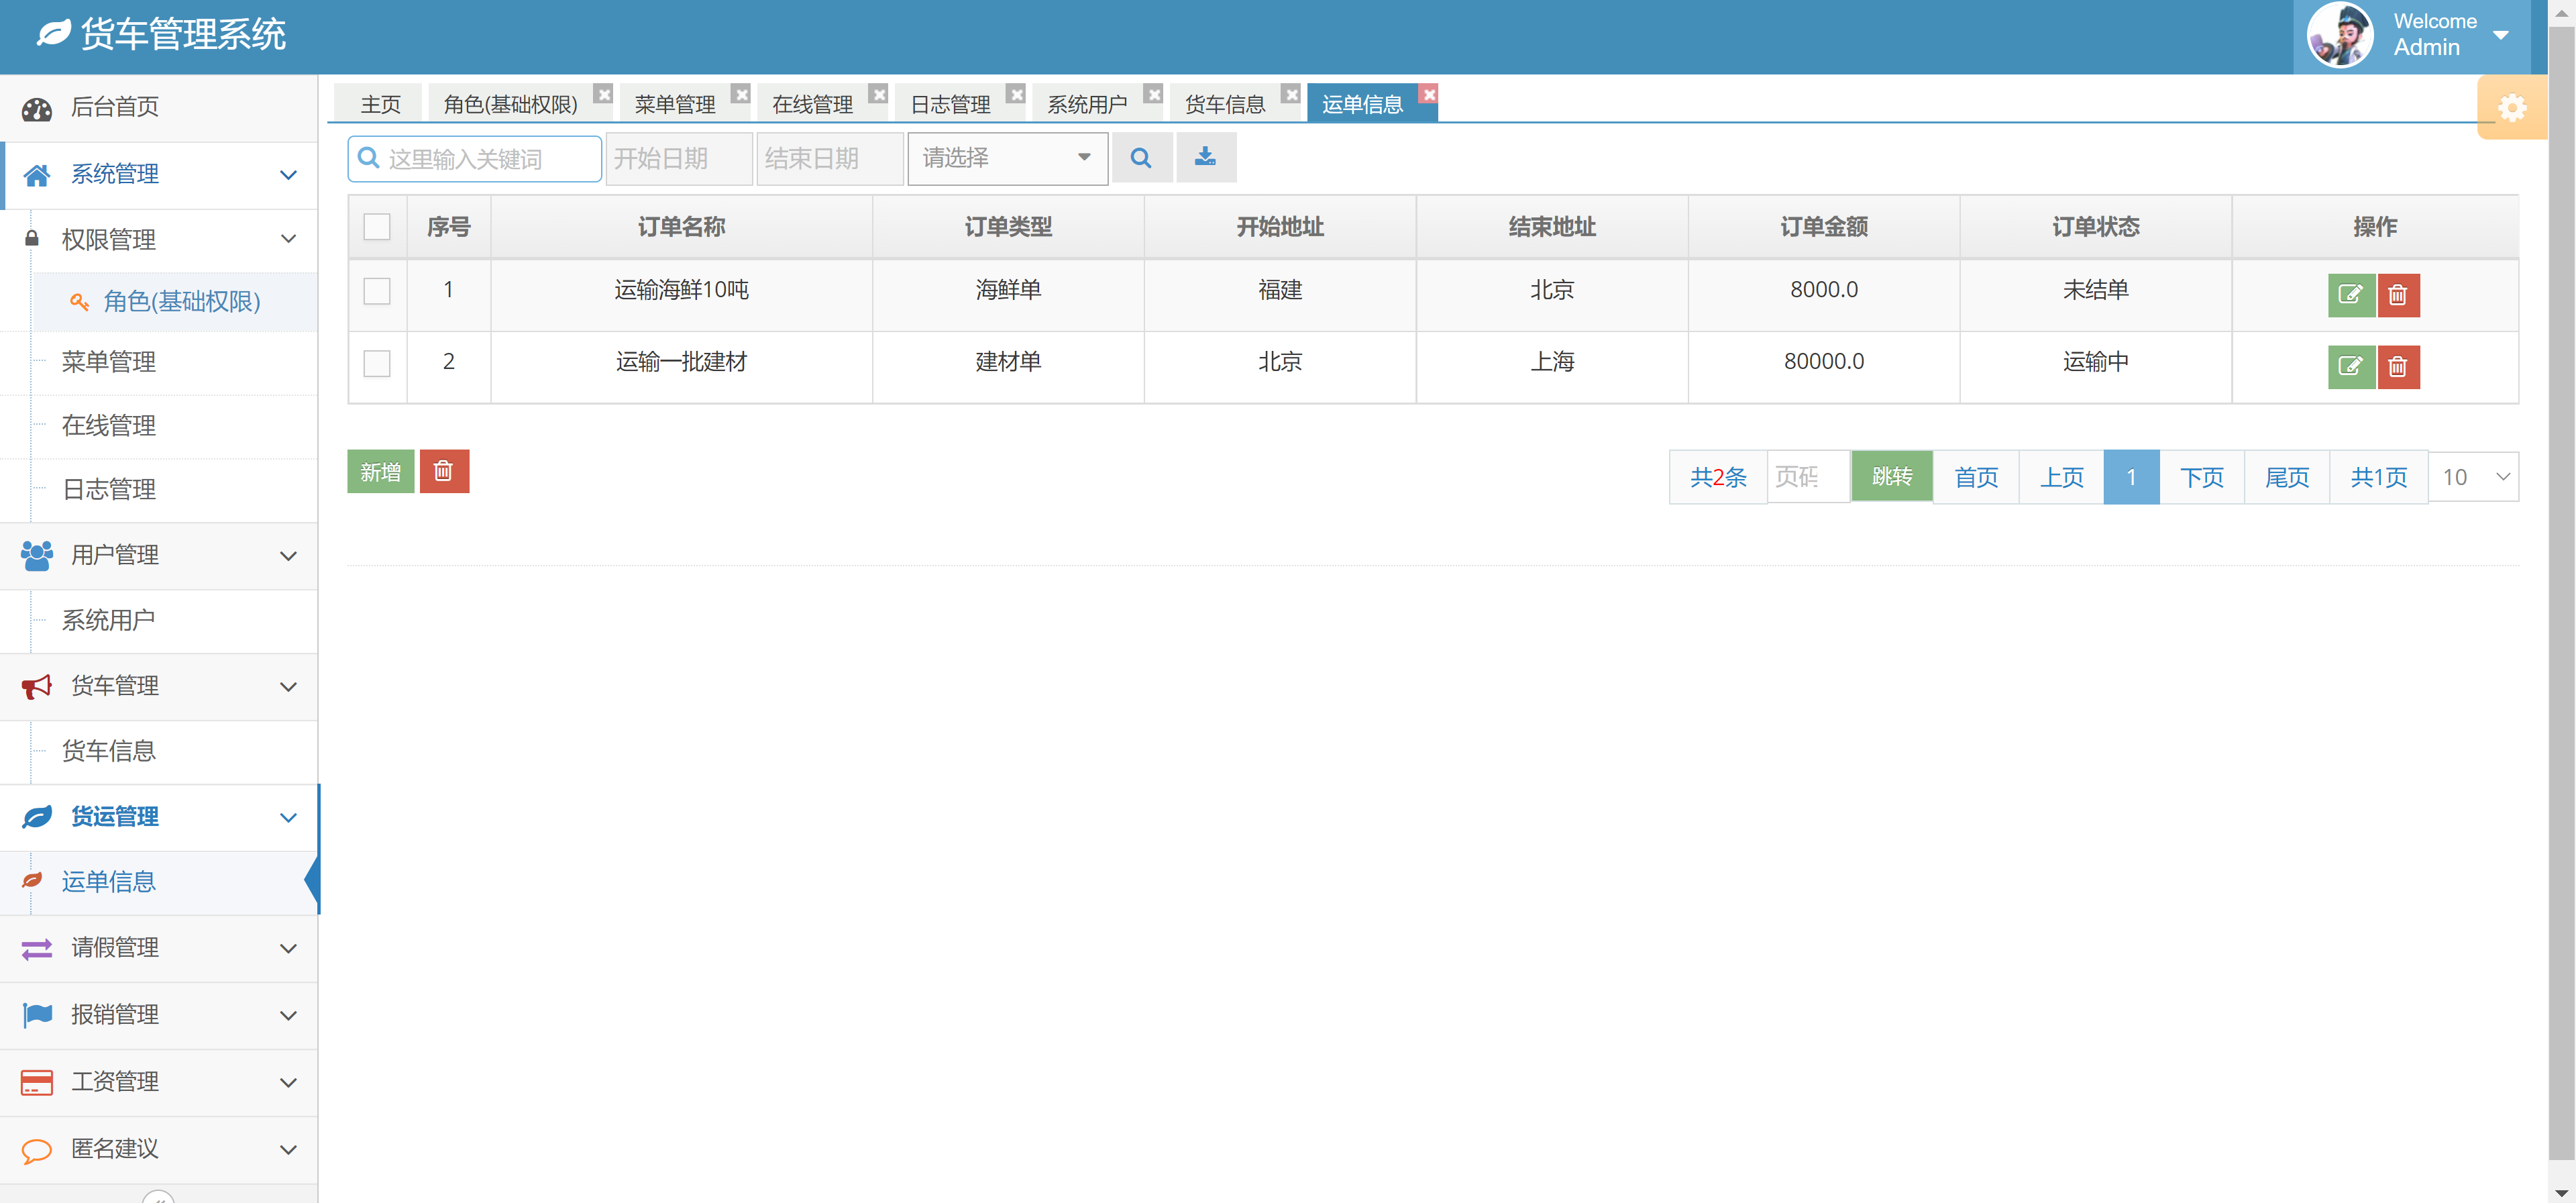Check the select-all checkbox in table header
Viewport: 2576px width, 1203px height.
point(377,227)
